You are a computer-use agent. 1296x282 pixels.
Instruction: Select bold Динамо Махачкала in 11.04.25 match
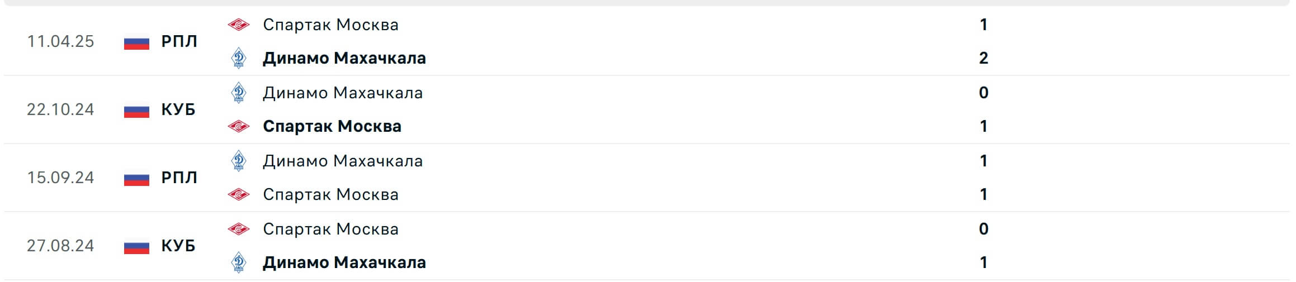pyautogui.click(x=344, y=58)
